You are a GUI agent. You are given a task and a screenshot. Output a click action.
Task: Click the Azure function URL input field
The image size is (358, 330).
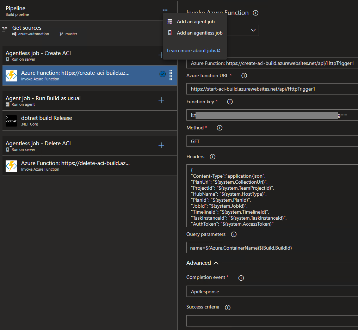point(272,89)
